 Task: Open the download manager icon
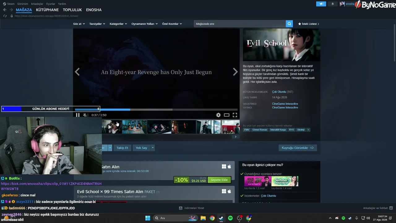[181, 208]
